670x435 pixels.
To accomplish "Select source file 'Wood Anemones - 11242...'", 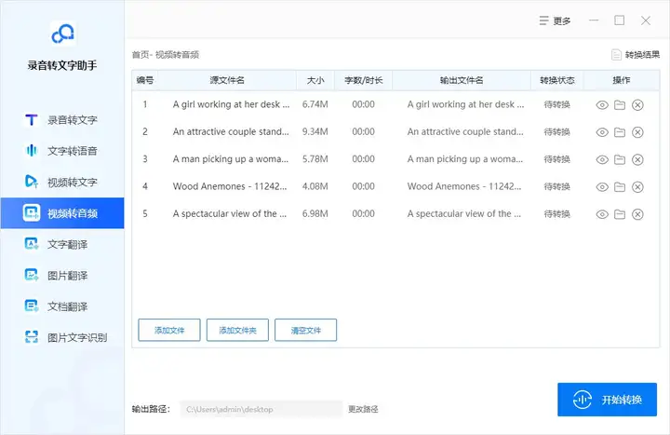I will 230,186.
